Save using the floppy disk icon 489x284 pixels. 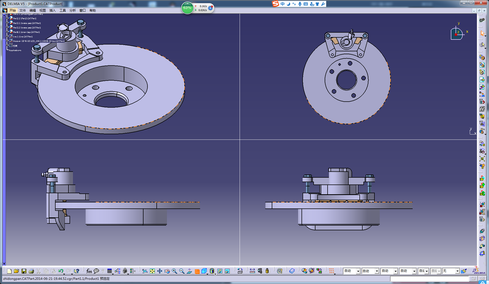[24, 271]
